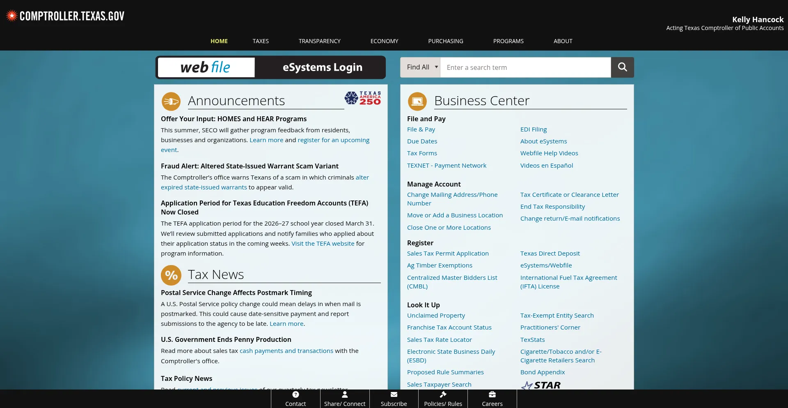
Task: Click the Contact question mark icon
Action: 295,394
